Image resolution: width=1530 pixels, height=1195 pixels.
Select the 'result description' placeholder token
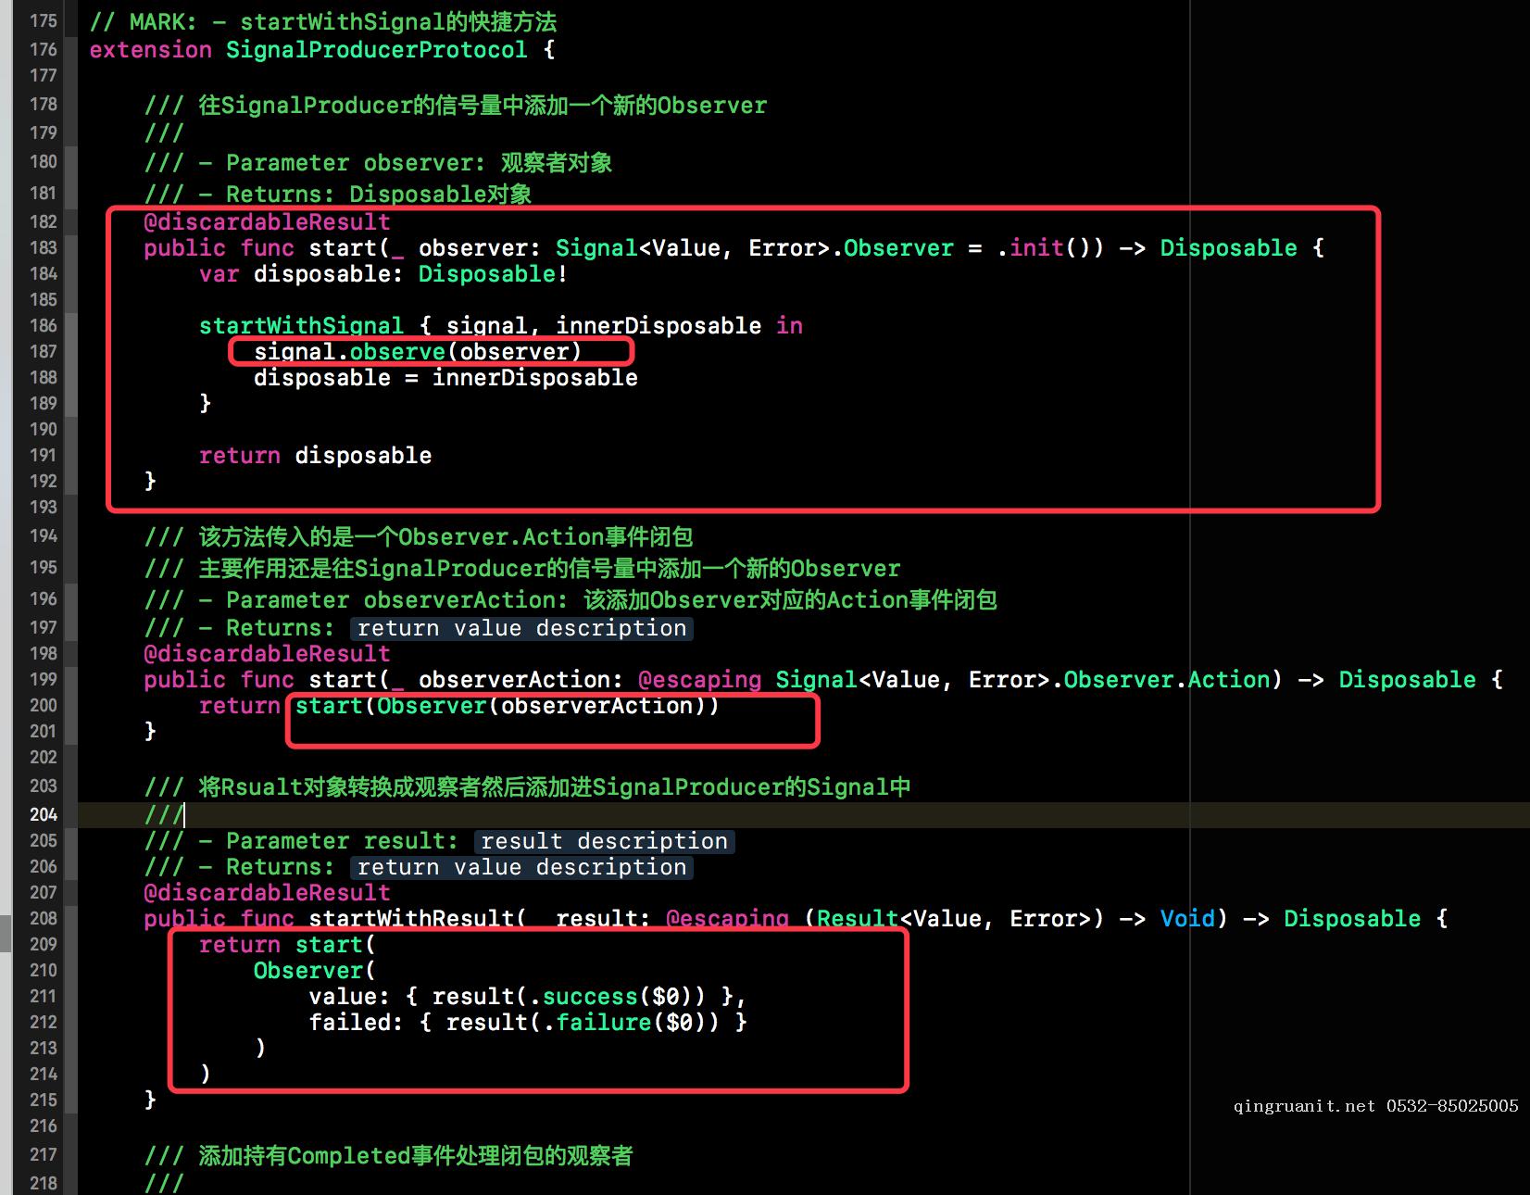(x=604, y=841)
